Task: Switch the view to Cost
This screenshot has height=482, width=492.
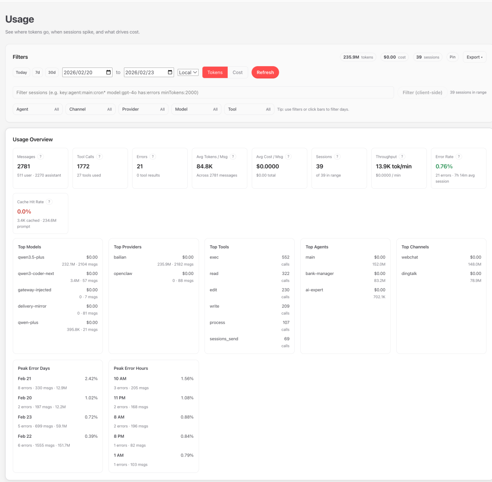Action: [238, 73]
